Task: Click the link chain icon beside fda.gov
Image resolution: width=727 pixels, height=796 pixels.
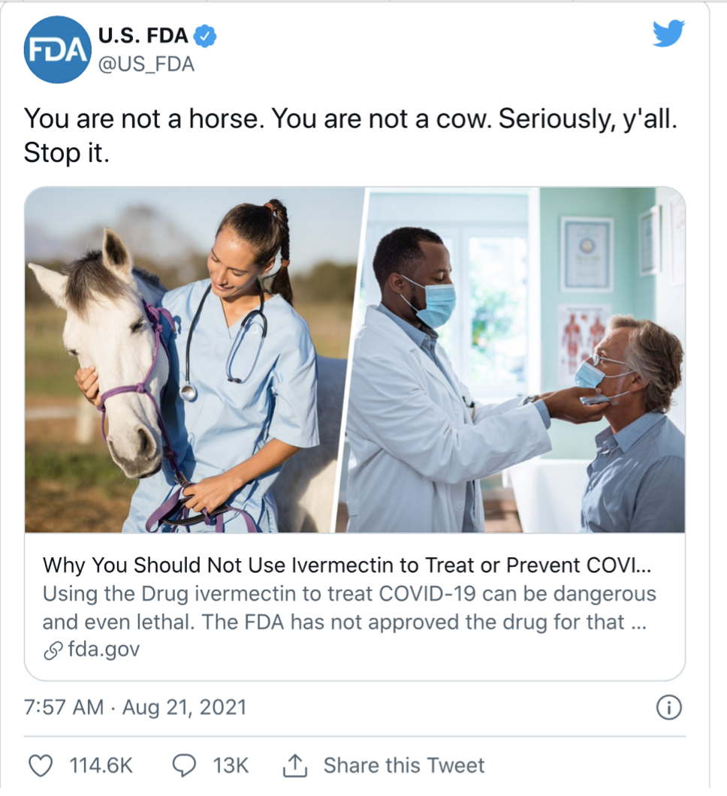Action: click(53, 650)
